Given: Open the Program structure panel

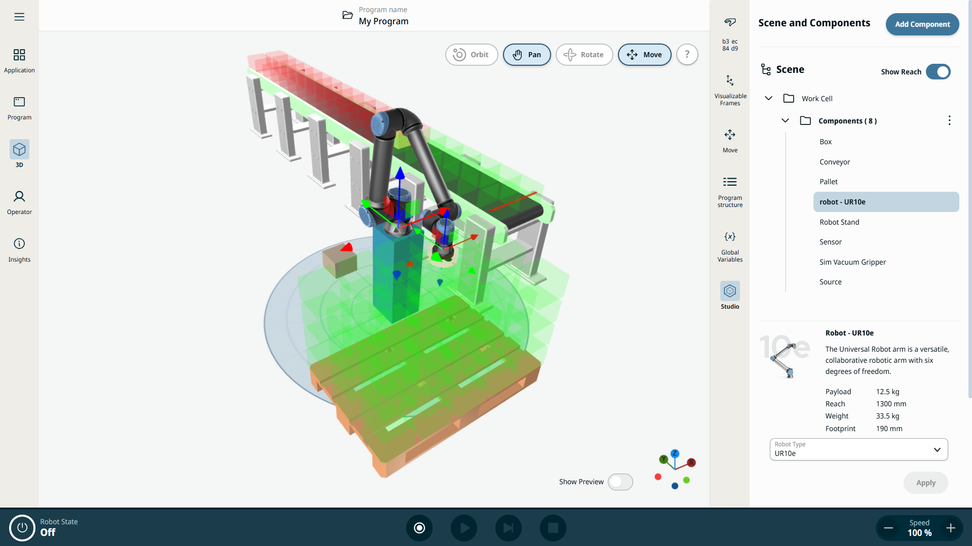Looking at the screenshot, I should click(730, 191).
